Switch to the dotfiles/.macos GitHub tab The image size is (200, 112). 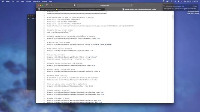pyautogui.click(x=139, y=9)
